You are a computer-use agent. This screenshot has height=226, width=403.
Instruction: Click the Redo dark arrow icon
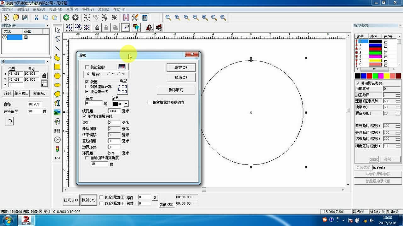point(75,18)
